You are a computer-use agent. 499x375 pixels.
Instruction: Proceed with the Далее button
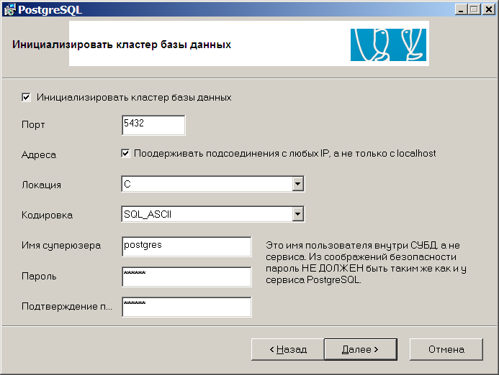click(x=360, y=349)
